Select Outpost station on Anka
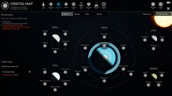172x96 pixels. tap(65, 34)
